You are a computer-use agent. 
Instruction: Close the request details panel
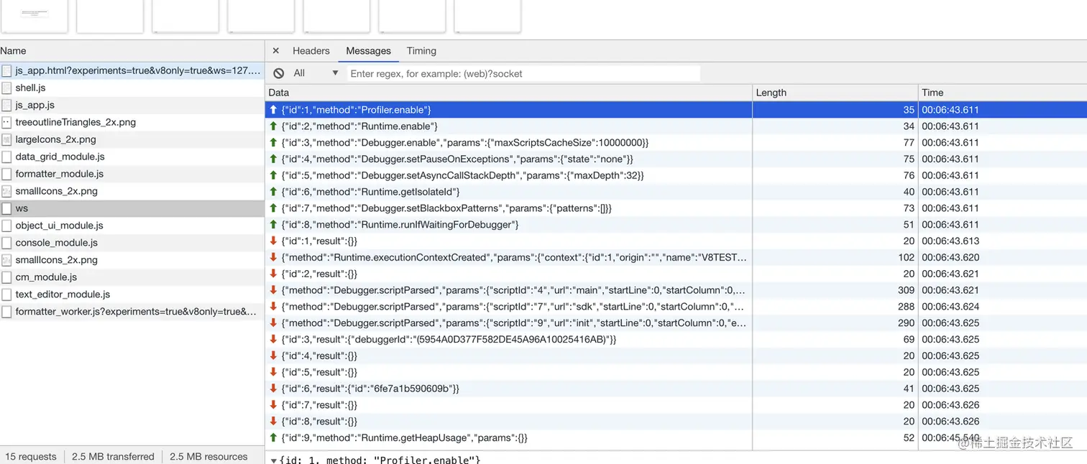275,51
